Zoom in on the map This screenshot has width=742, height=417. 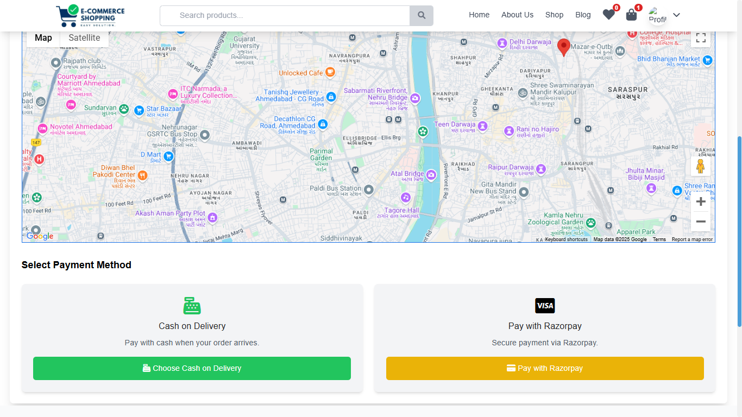tap(701, 202)
